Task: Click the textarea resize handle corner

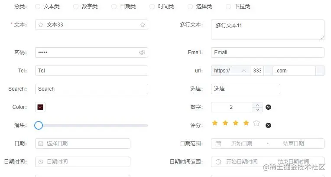Action: (x=322, y=37)
